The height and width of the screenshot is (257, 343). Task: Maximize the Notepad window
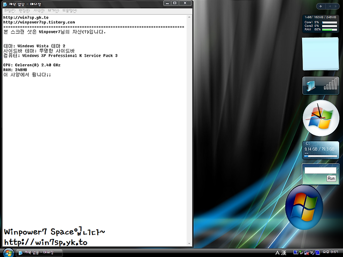[x=175, y=3]
